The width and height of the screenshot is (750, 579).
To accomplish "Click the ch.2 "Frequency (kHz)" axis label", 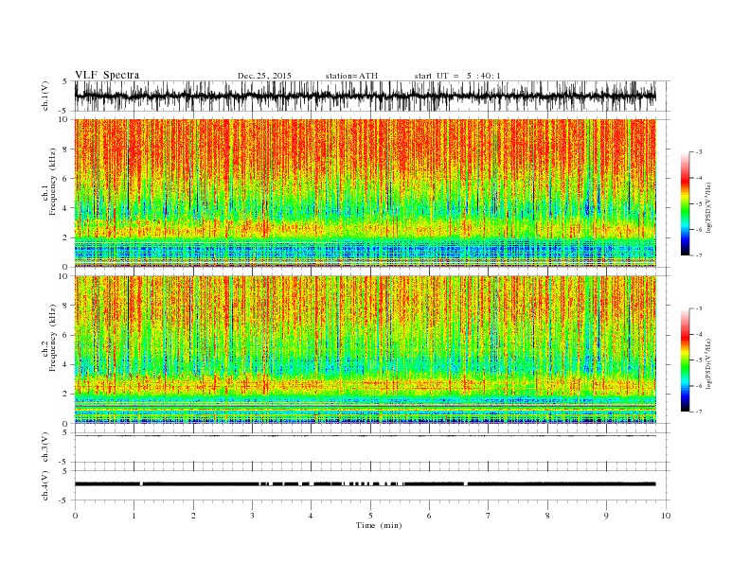I will coord(53,339).
